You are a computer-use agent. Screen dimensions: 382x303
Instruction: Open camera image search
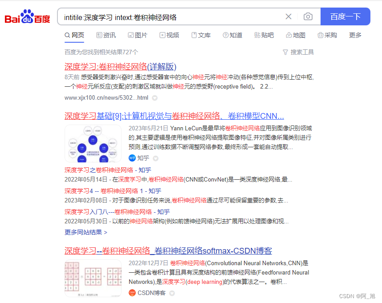click(308, 16)
